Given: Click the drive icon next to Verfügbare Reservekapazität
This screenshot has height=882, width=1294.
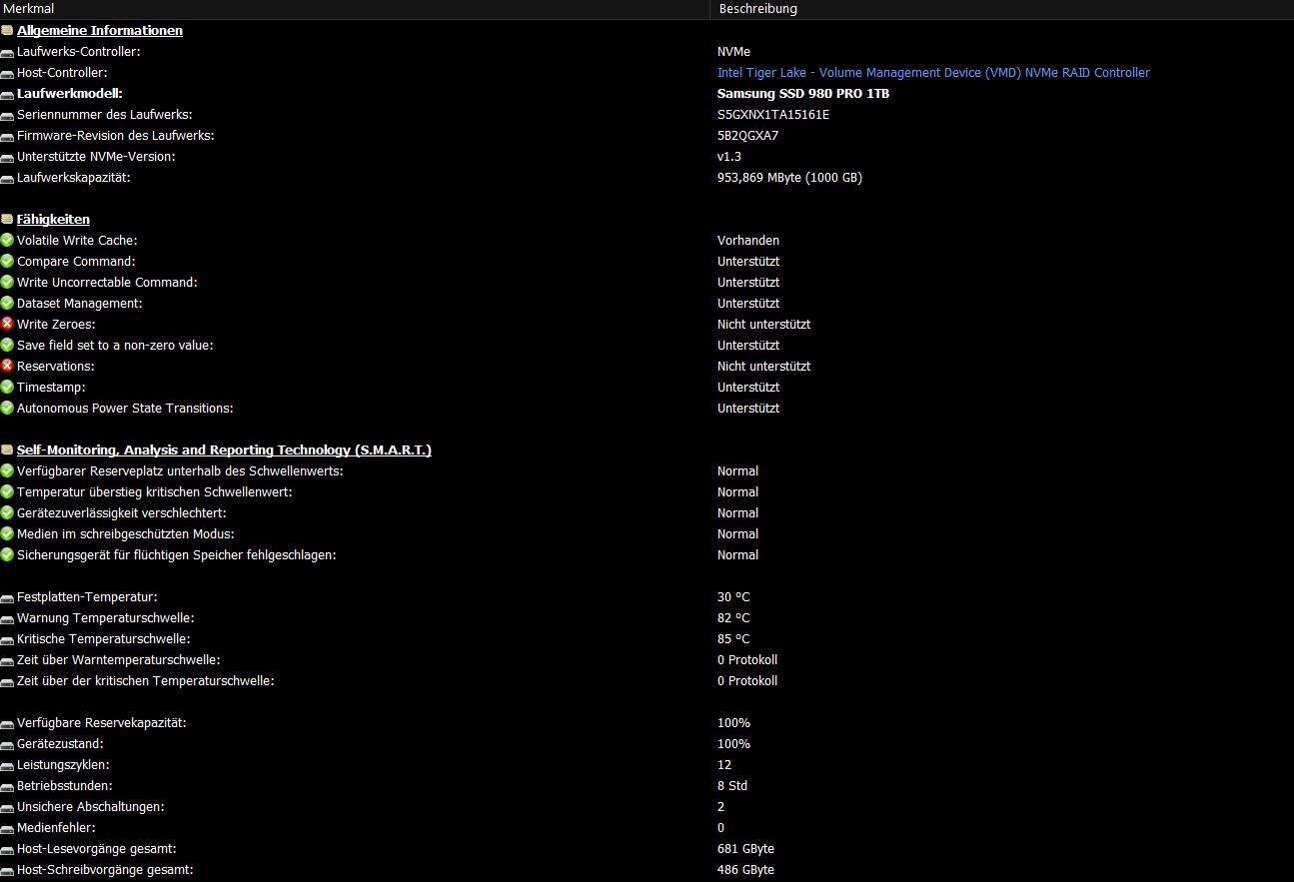Looking at the screenshot, I should [7, 723].
